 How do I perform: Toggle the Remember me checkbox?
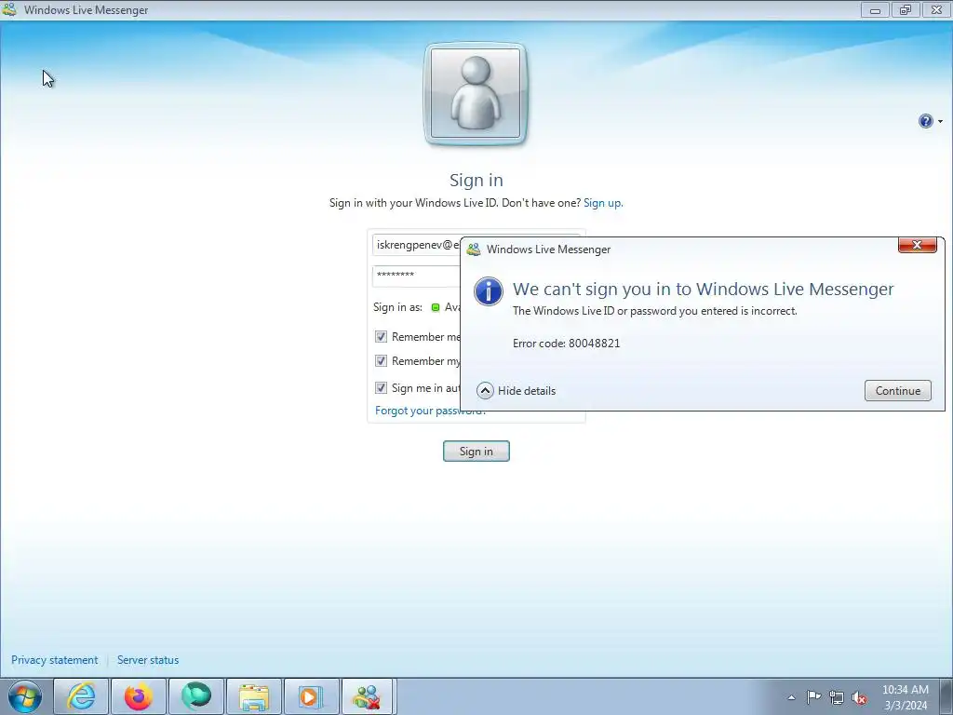381,336
